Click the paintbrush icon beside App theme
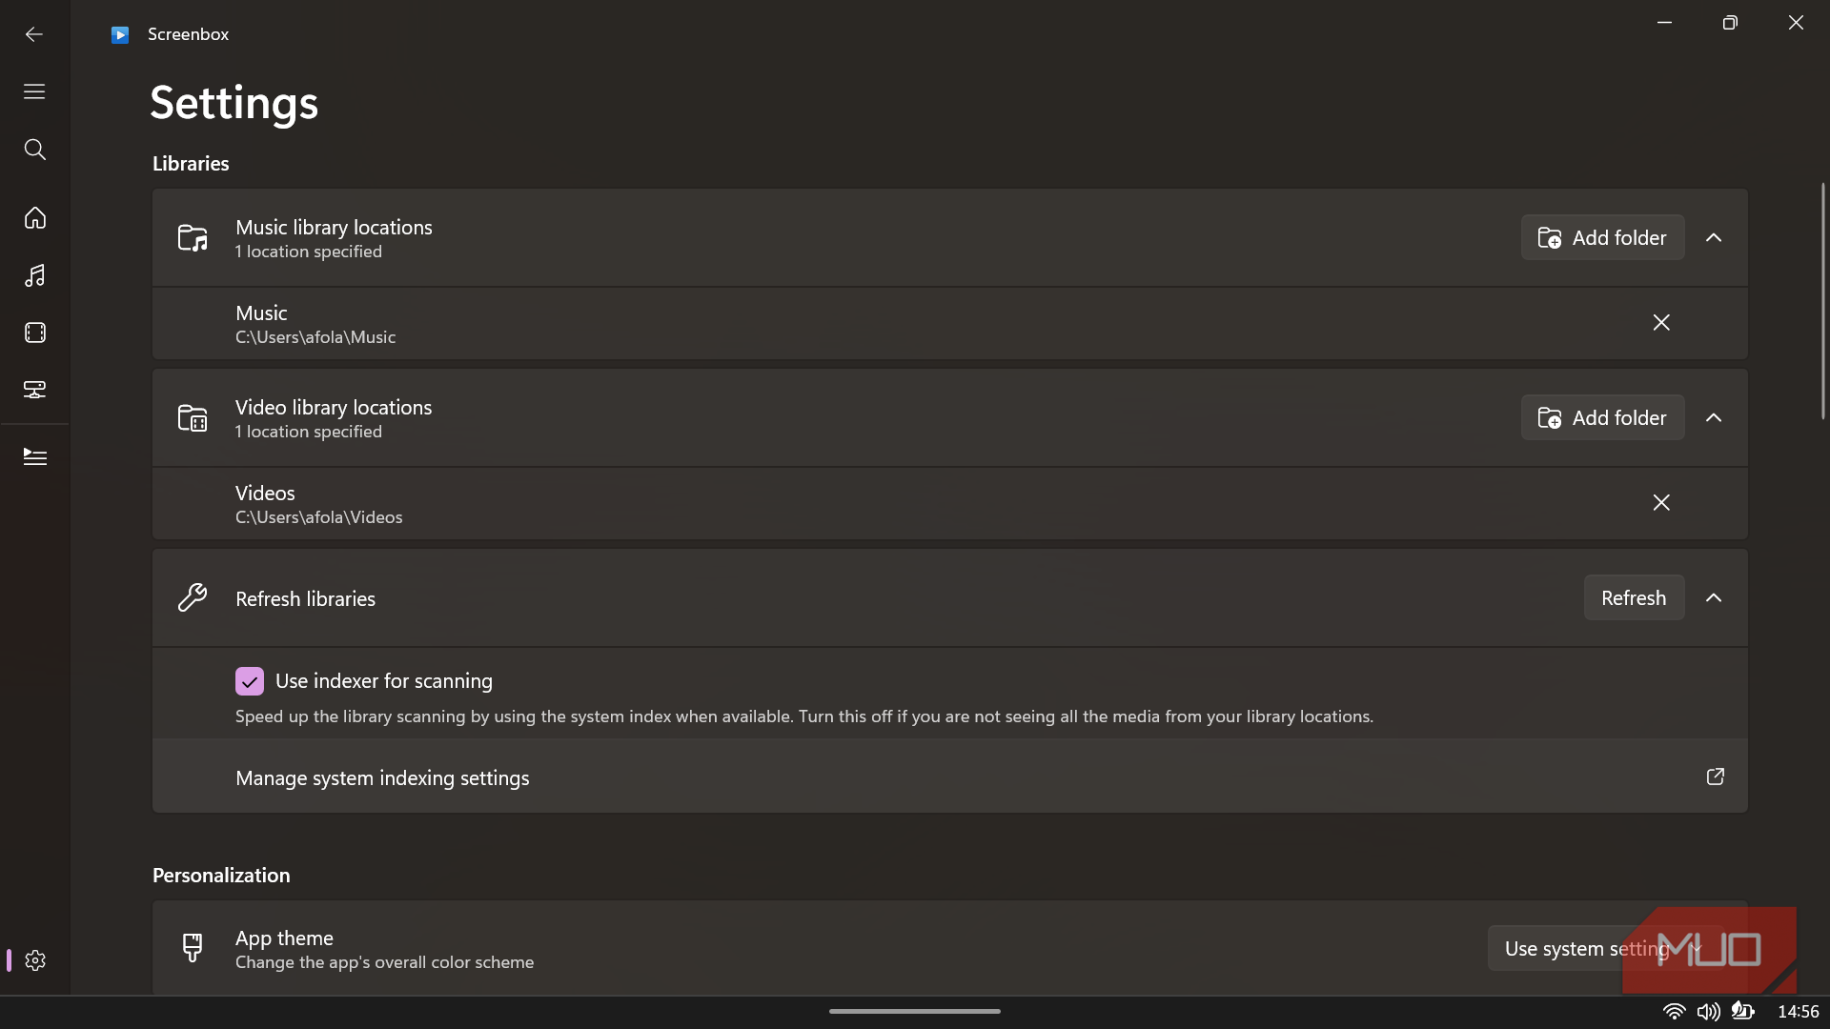Viewport: 1830px width, 1029px height. point(193,948)
